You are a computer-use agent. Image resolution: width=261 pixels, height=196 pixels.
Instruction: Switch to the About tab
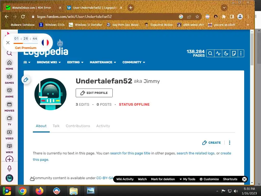41,126
